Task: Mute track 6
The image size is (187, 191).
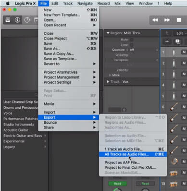Action: tap(184, 106)
